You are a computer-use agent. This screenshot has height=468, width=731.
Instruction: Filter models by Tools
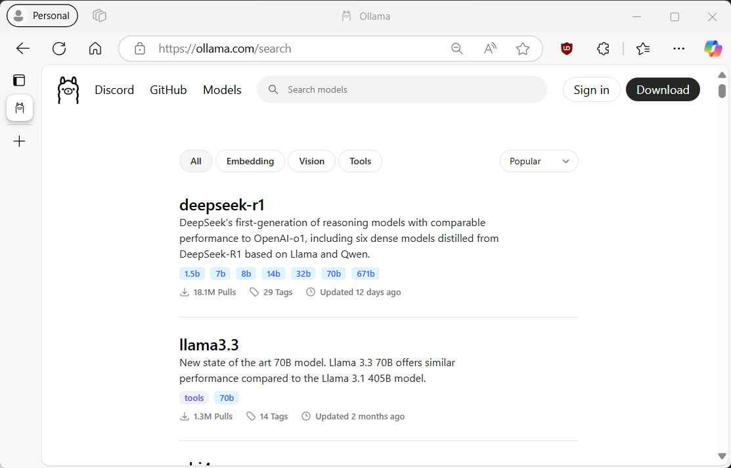pos(361,161)
